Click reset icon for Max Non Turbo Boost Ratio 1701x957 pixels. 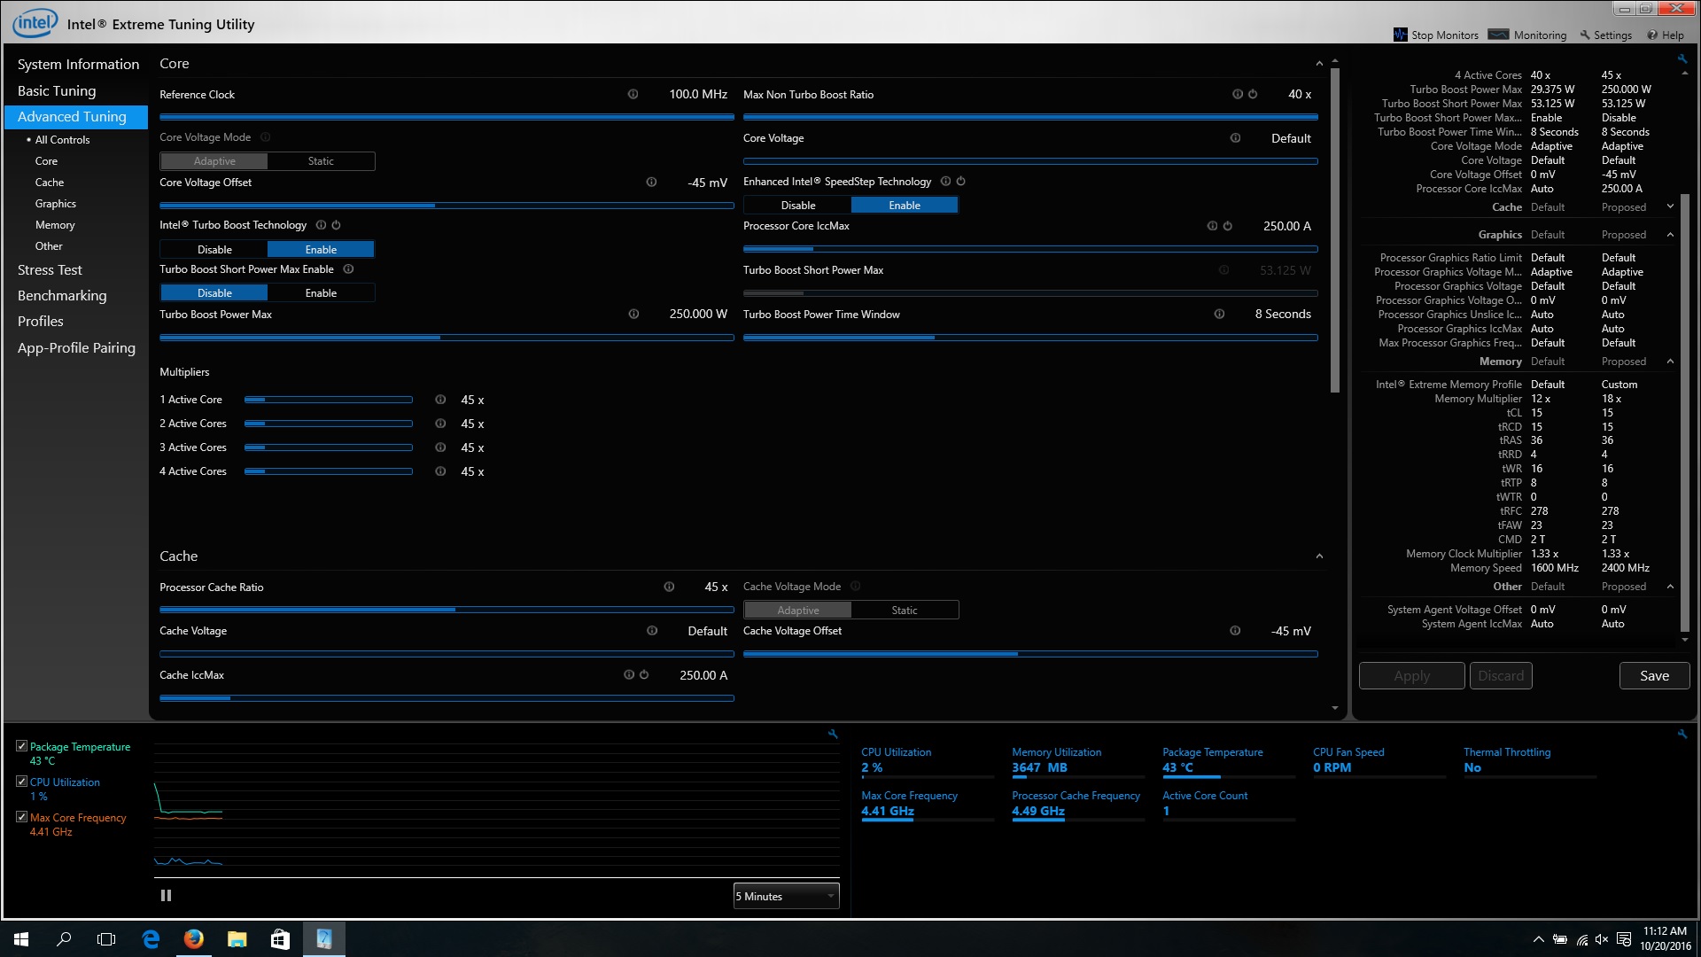[1253, 94]
